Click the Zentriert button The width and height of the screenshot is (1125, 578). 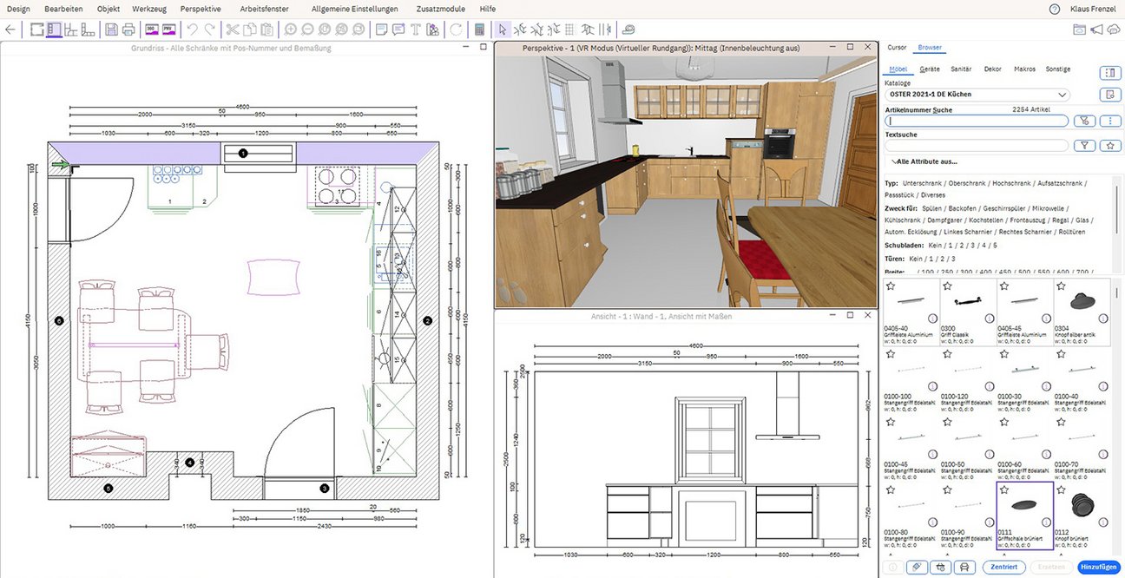[1003, 567]
